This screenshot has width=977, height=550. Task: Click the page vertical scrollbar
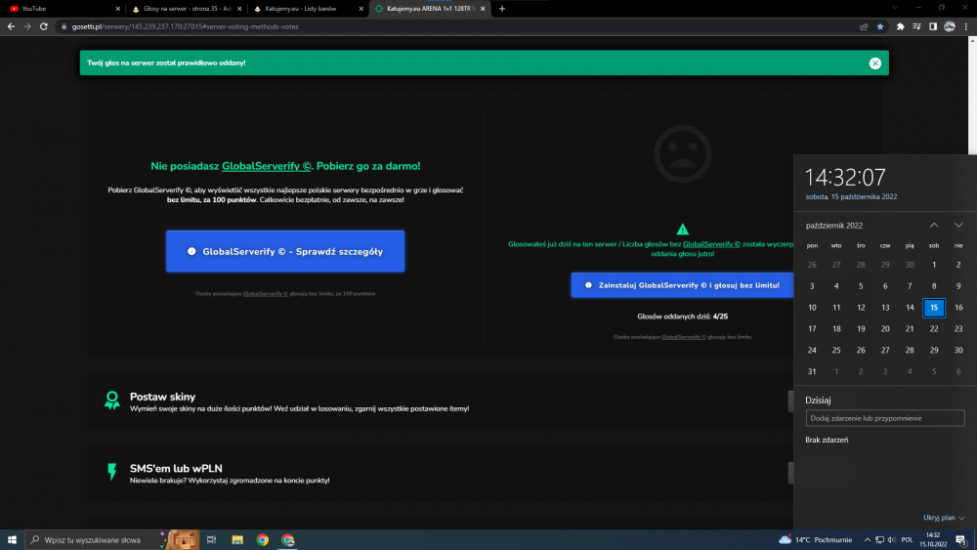pyautogui.click(x=972, y=97)
